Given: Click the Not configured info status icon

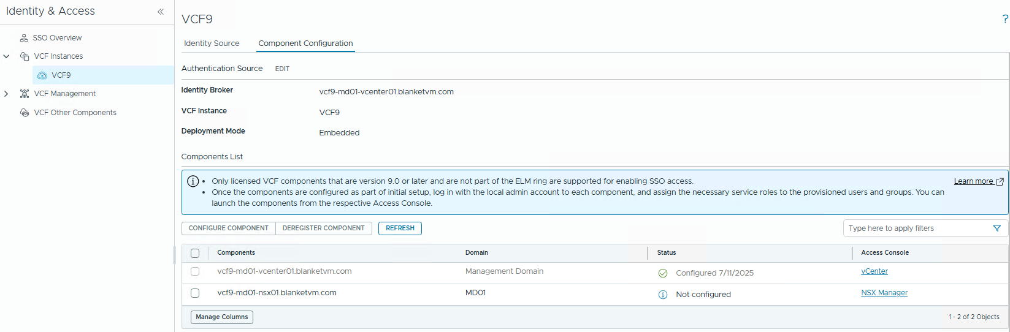Looking at the screenshot, I should point(663,295).
